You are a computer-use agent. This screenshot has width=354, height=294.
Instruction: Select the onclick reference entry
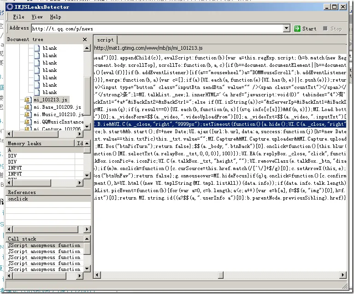[x=18, y=199]
